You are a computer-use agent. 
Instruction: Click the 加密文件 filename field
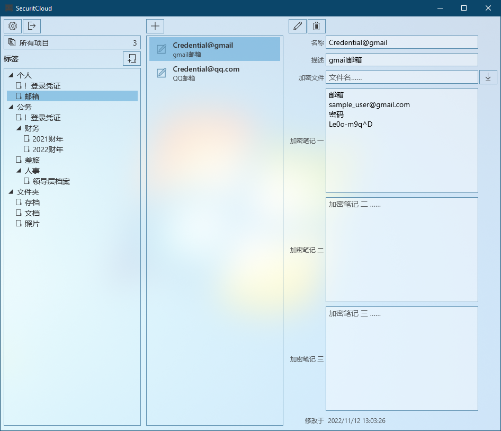pos(401,77)
